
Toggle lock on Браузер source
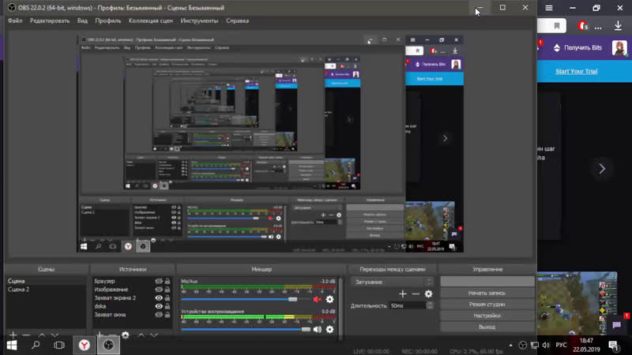tap(167, 281)
